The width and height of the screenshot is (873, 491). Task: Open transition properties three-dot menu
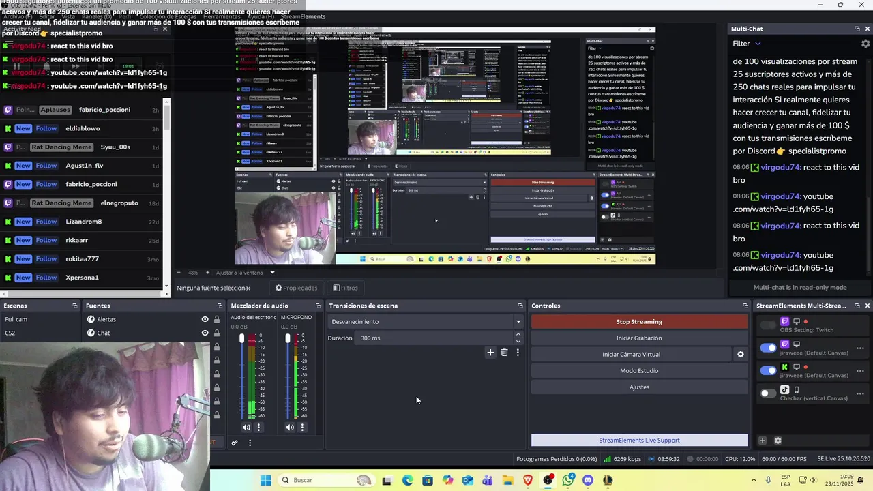518,353
